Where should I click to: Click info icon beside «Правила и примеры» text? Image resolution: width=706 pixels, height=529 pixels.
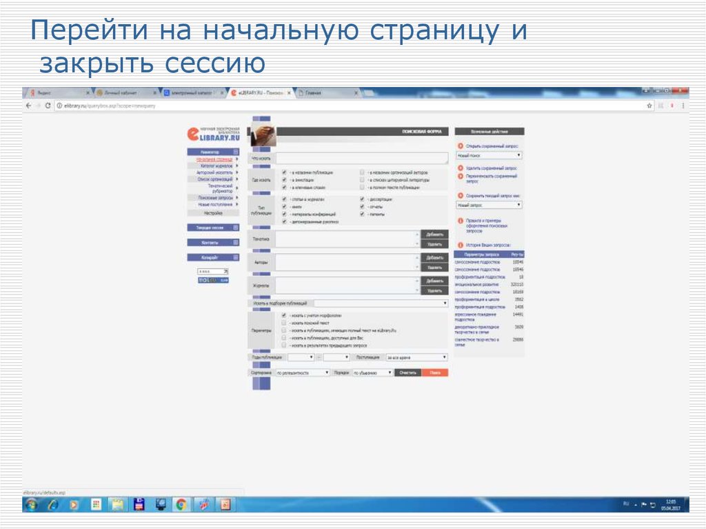(461, 220)
